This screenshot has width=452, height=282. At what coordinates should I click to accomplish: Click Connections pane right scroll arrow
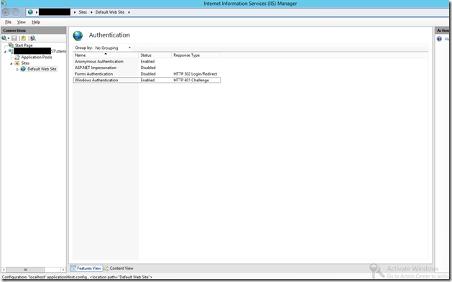coord(63,270)
